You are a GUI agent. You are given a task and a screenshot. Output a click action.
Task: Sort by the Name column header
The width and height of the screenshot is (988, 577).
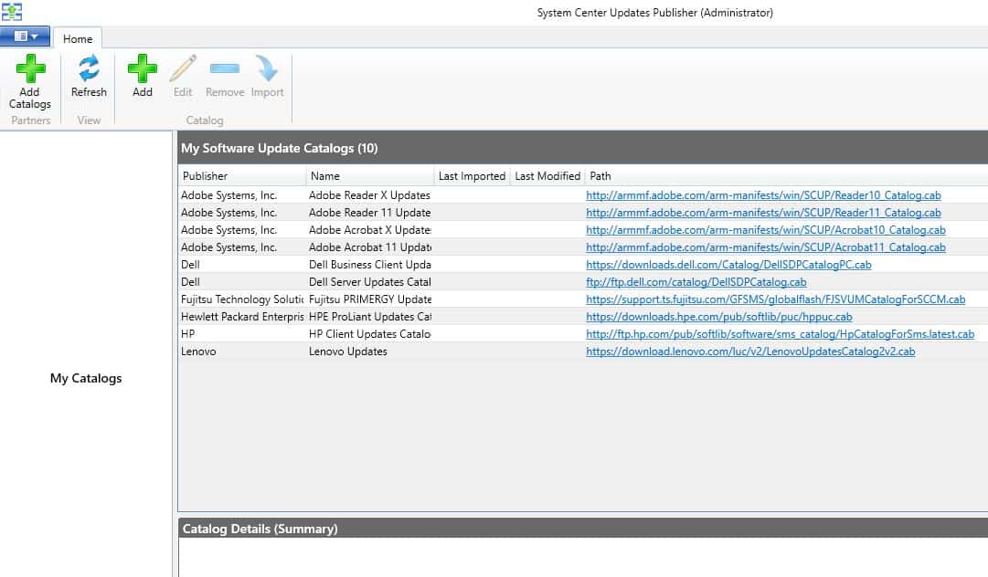[x=370, y=176]
